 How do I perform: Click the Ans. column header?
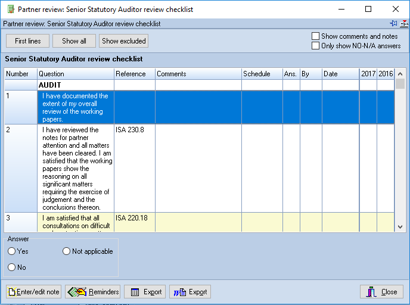click(291, 74)
